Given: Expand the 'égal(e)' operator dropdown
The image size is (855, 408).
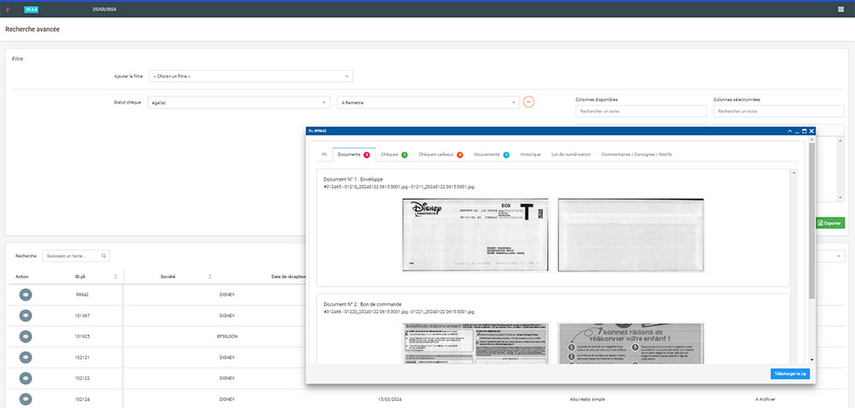Looking at the screenshot, I should [239, 102].
